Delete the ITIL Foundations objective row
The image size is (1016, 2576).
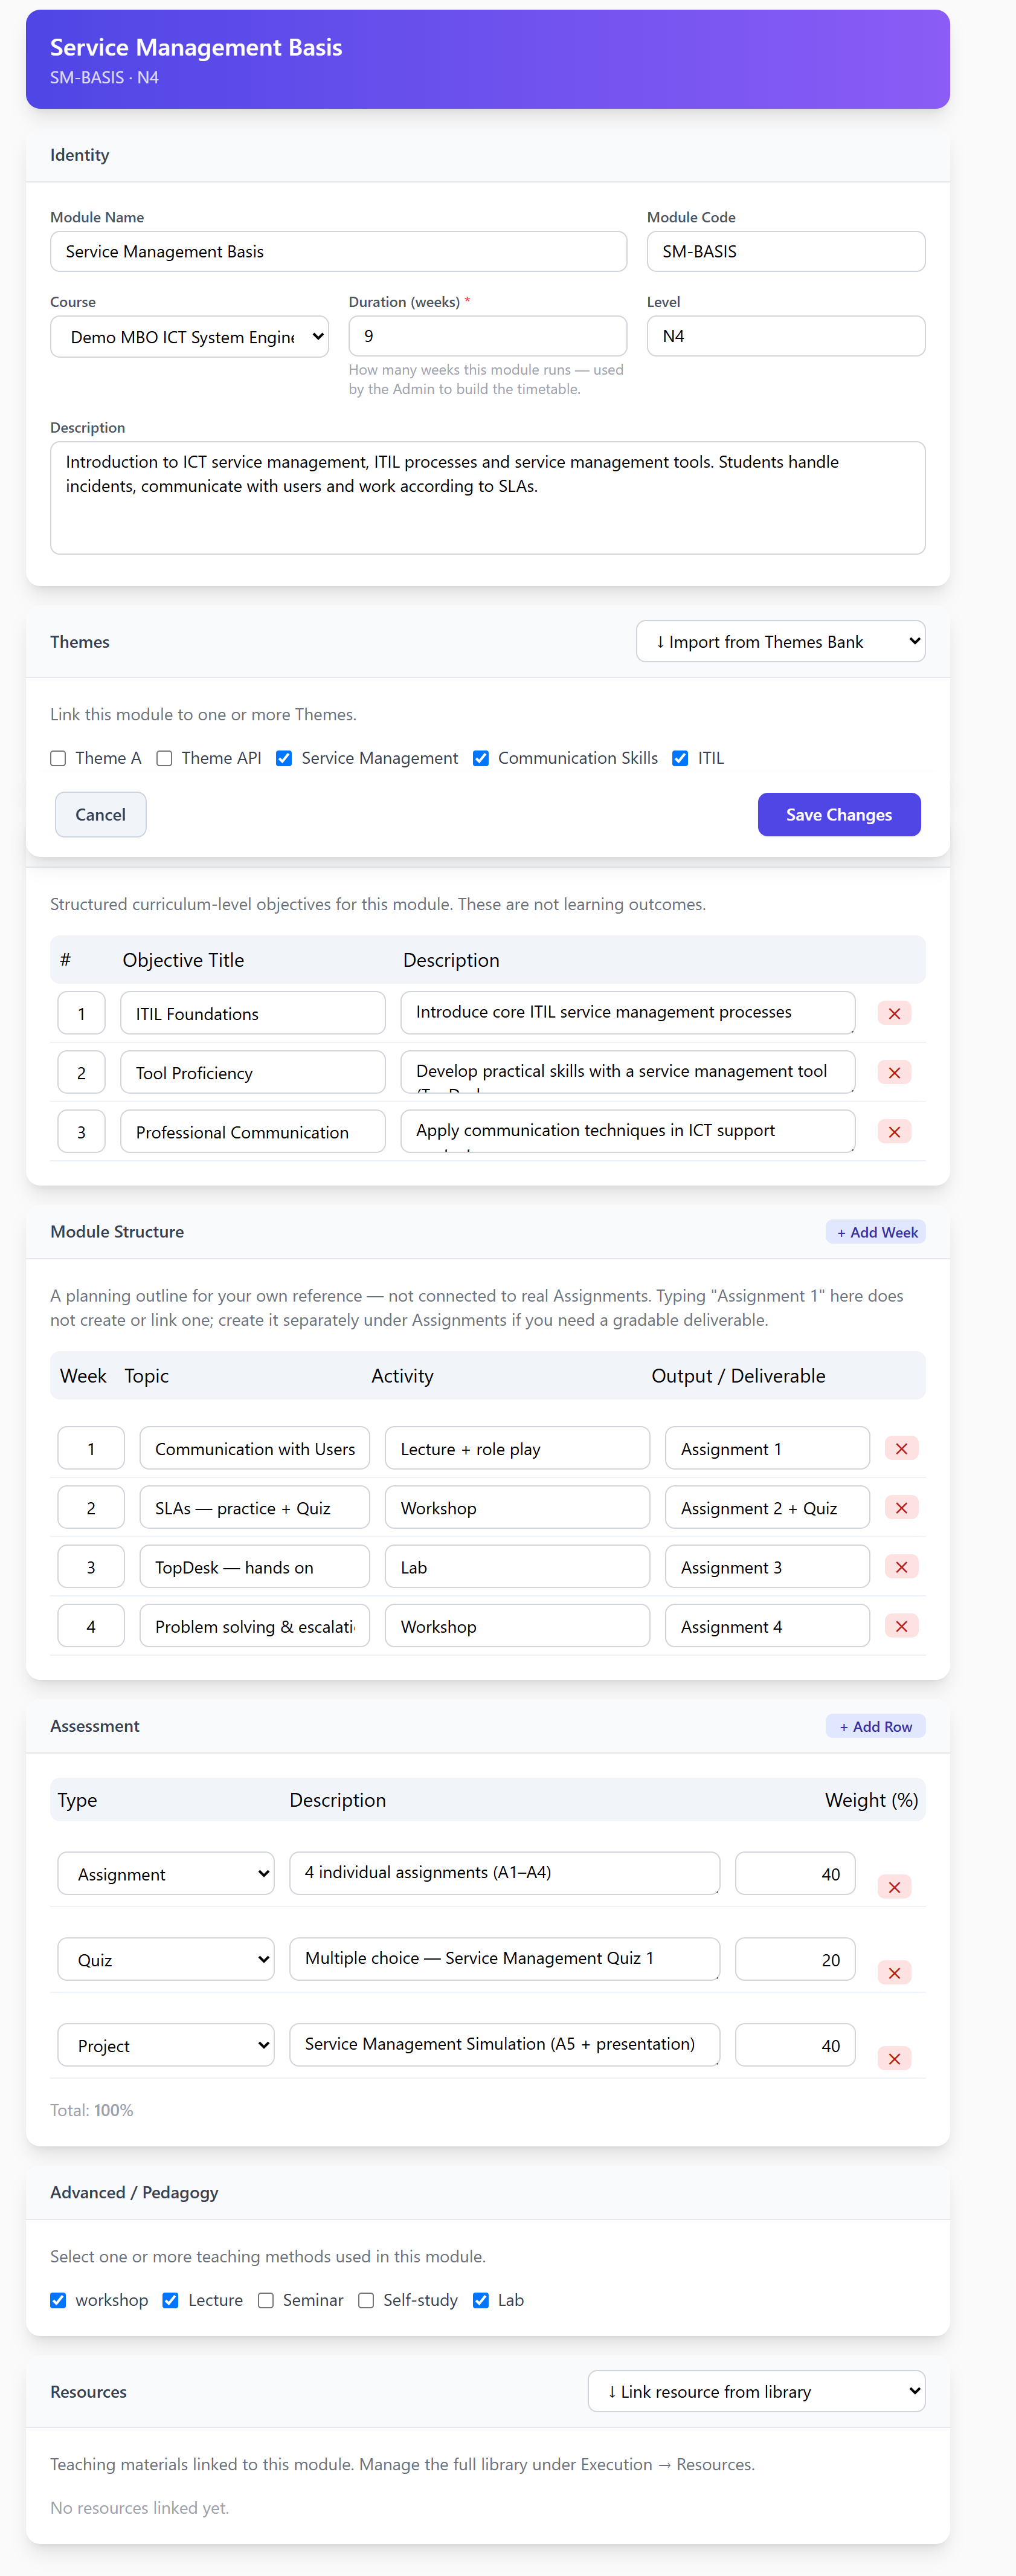coord(894,1013)
